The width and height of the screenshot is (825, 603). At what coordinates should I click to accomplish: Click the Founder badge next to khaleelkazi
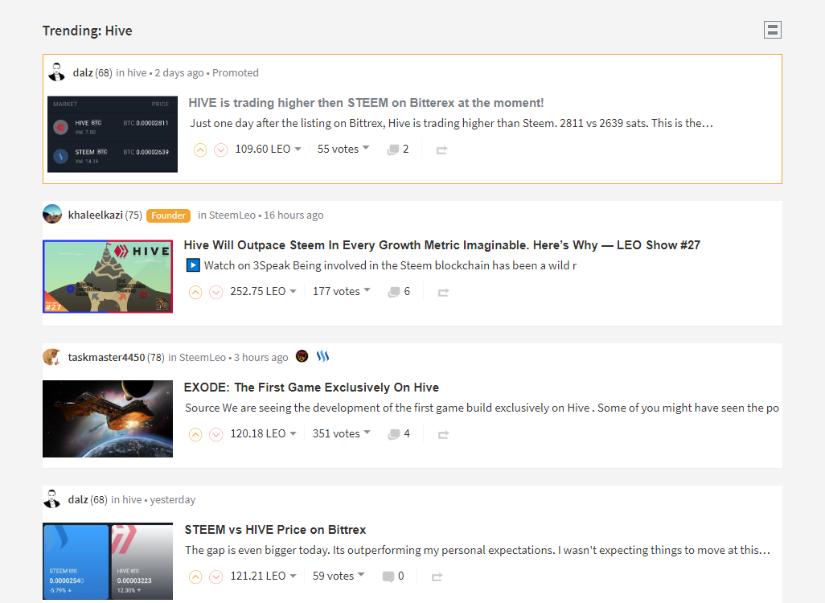pos(168,215)
